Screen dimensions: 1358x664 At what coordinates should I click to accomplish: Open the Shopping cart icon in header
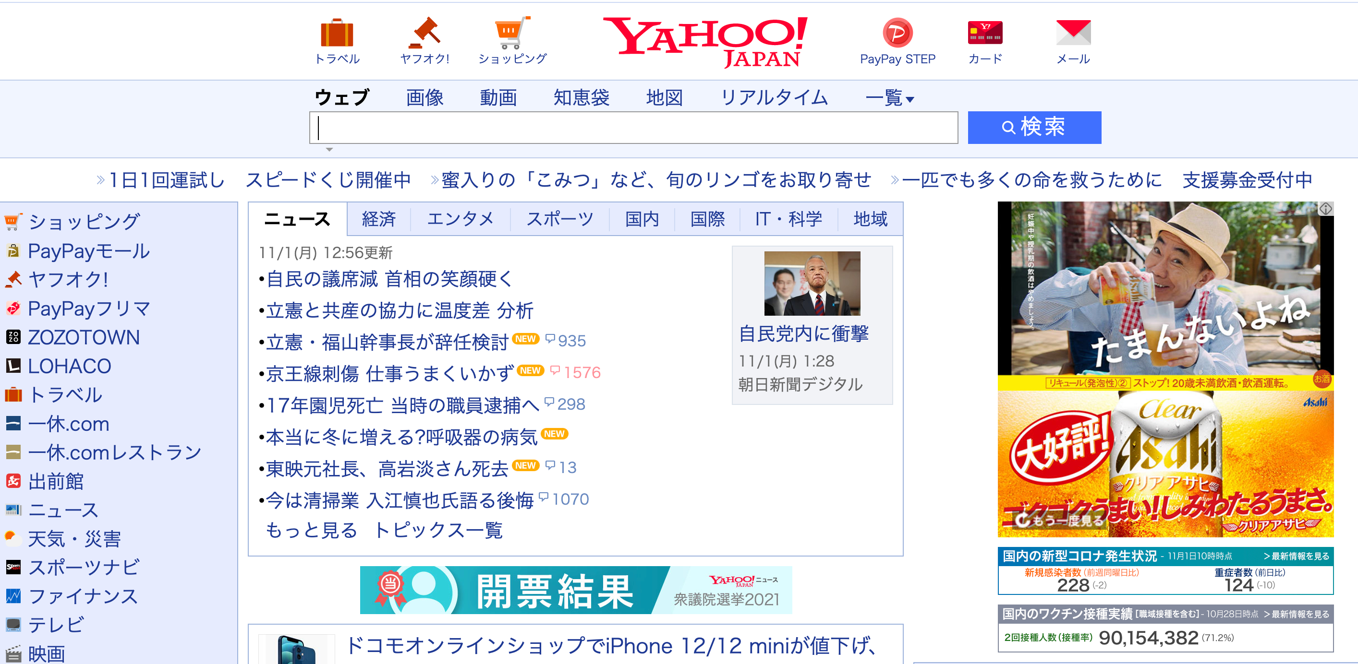(x=512, y=33)
